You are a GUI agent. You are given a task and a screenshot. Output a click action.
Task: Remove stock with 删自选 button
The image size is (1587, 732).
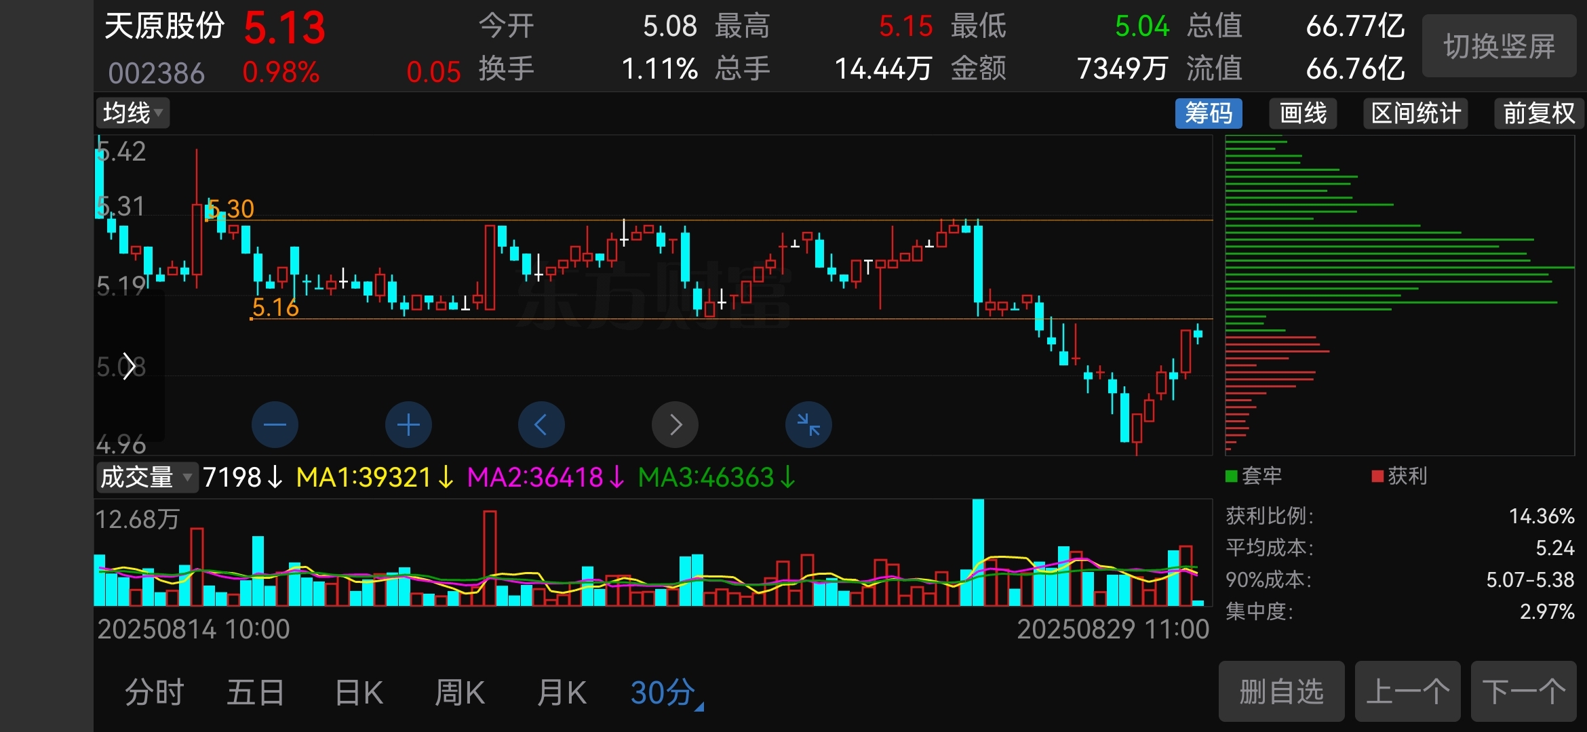[x=1281, y=691]
